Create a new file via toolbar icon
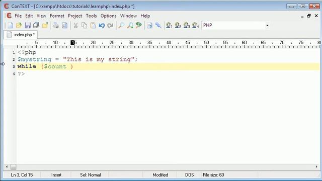Image resolution: width=322 pixels, height=181 pixels. click(x=10, y=25)
